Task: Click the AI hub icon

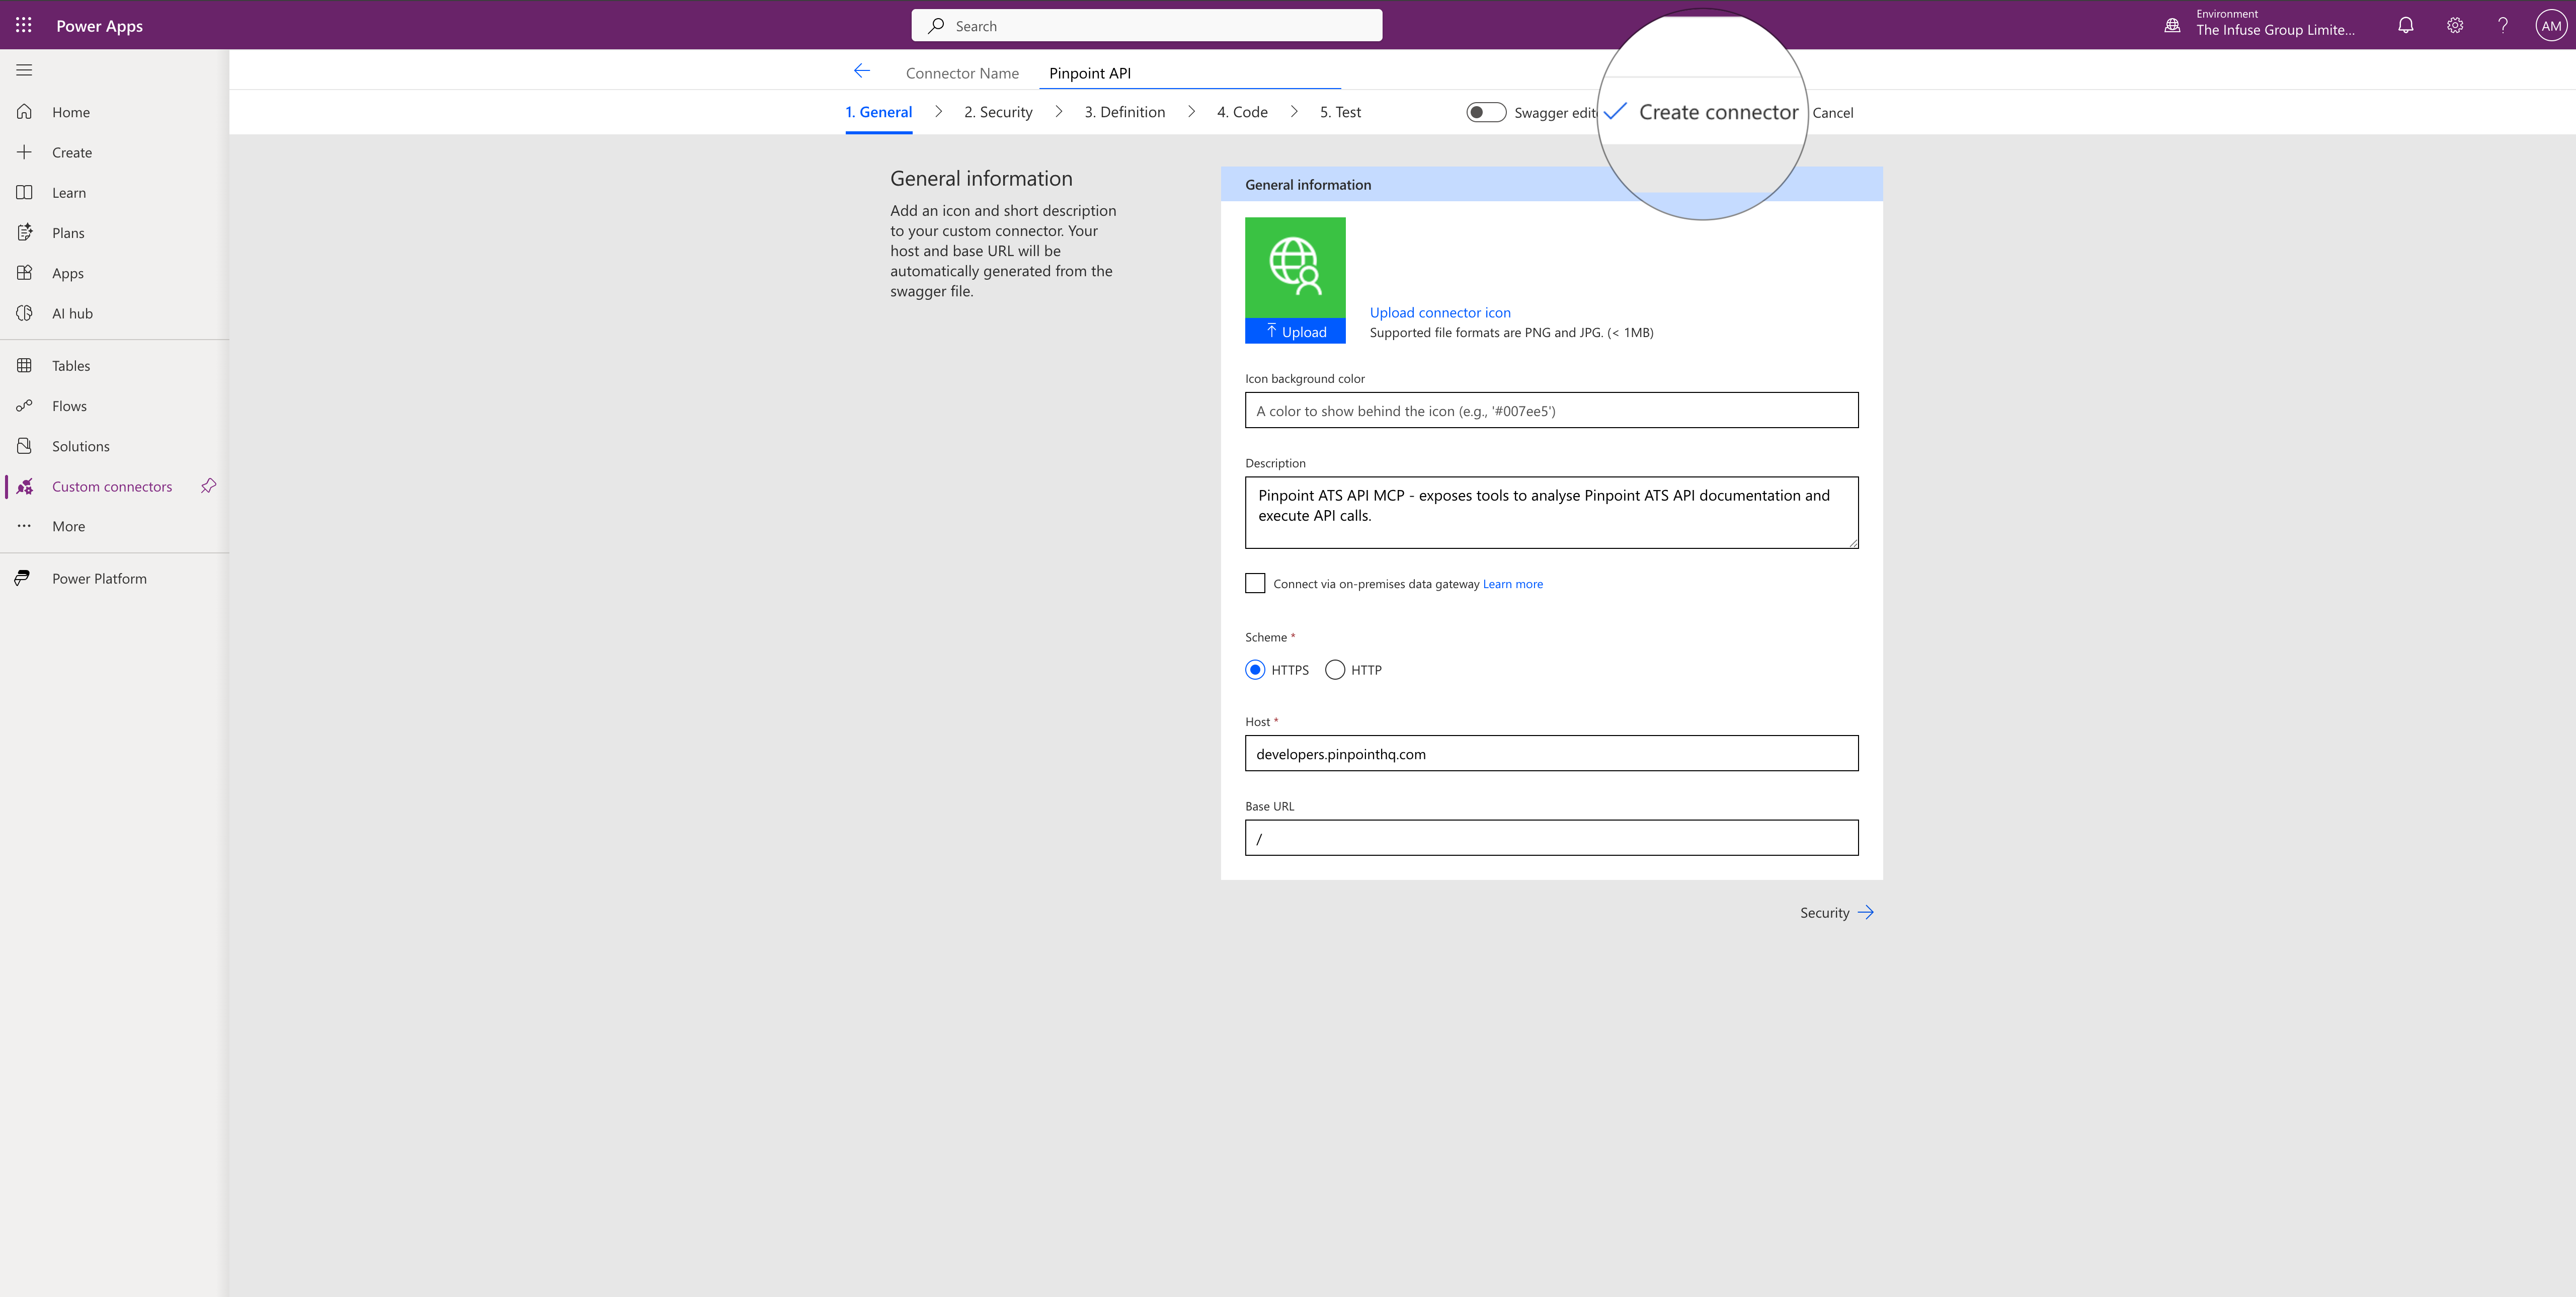Action: coord(24,313)
